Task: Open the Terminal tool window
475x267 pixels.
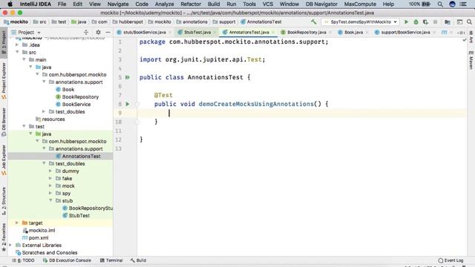Action: pos(111,260)
